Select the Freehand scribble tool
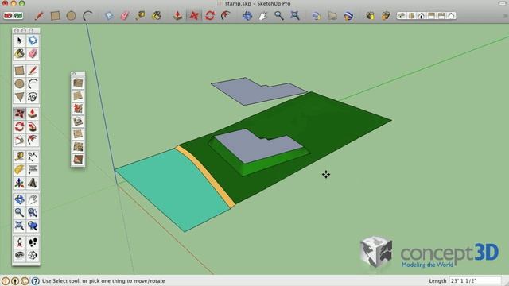 tap(33, 97)
